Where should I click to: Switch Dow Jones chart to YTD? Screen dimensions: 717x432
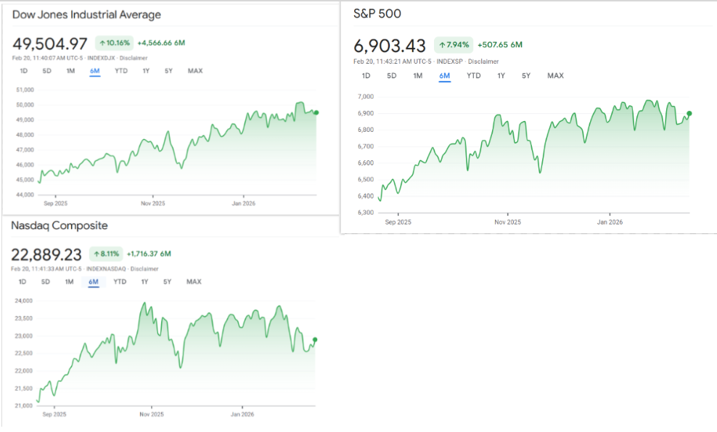click(121, 71)
